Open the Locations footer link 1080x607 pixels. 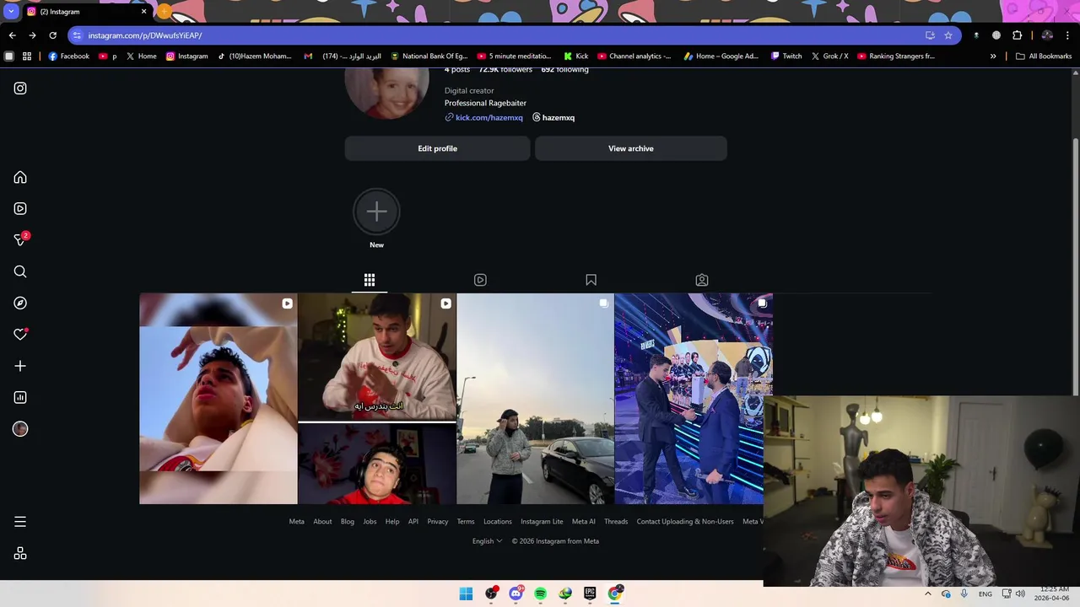coord(498,522)
